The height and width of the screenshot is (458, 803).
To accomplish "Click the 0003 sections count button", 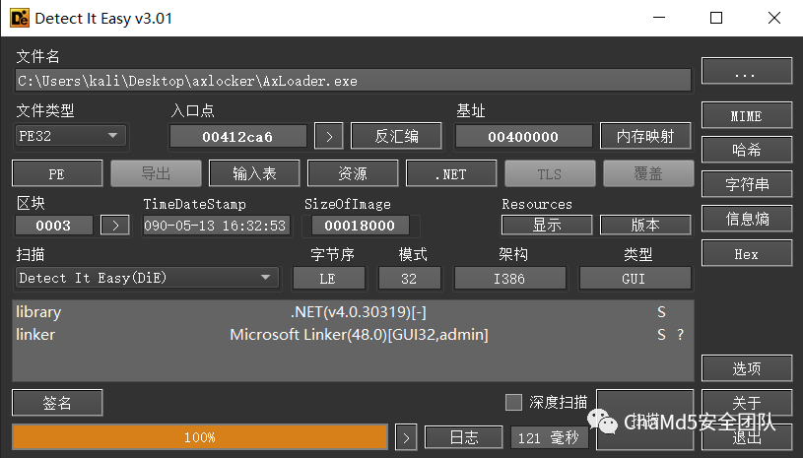I will 54,226.
